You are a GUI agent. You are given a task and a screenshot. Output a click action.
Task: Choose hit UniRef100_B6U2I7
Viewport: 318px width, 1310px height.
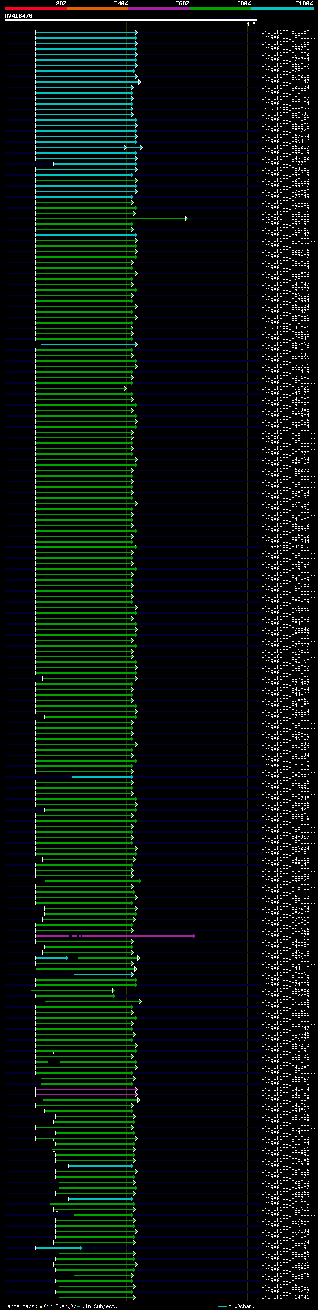[x=285, y=147]
